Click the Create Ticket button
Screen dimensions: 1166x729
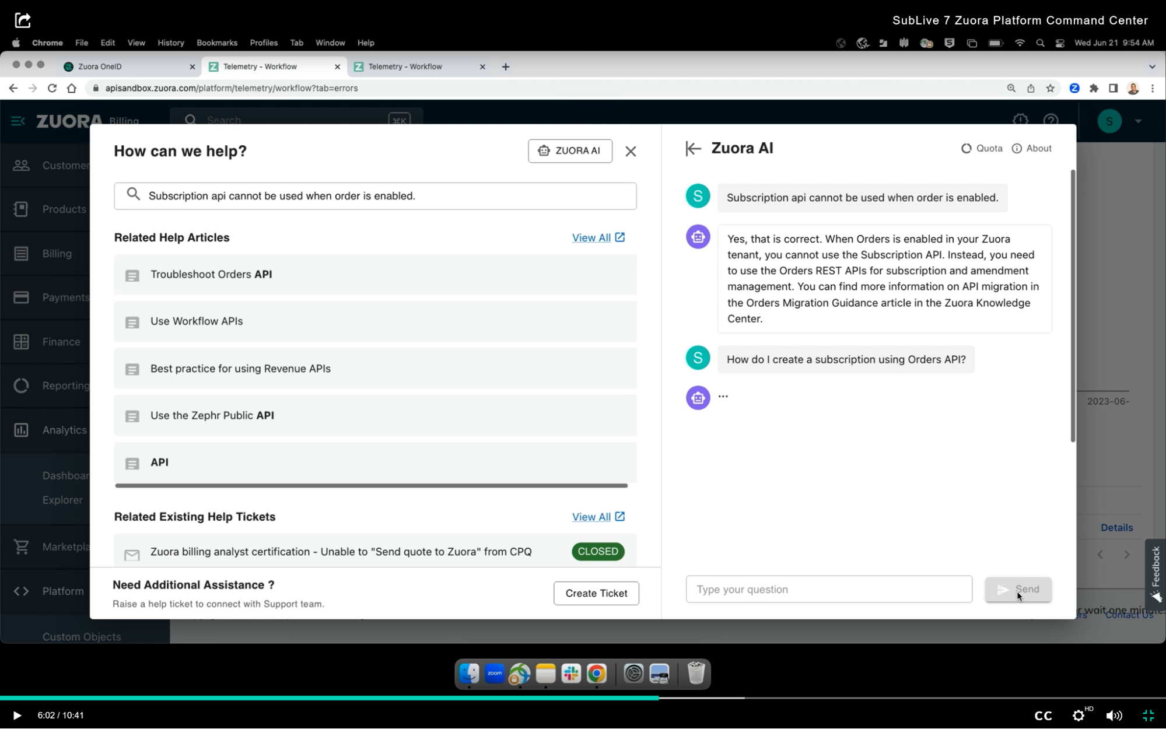point(596,593)
